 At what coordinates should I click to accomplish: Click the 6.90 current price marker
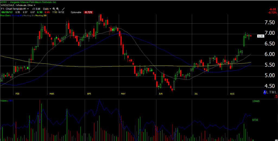pos(260,36)
